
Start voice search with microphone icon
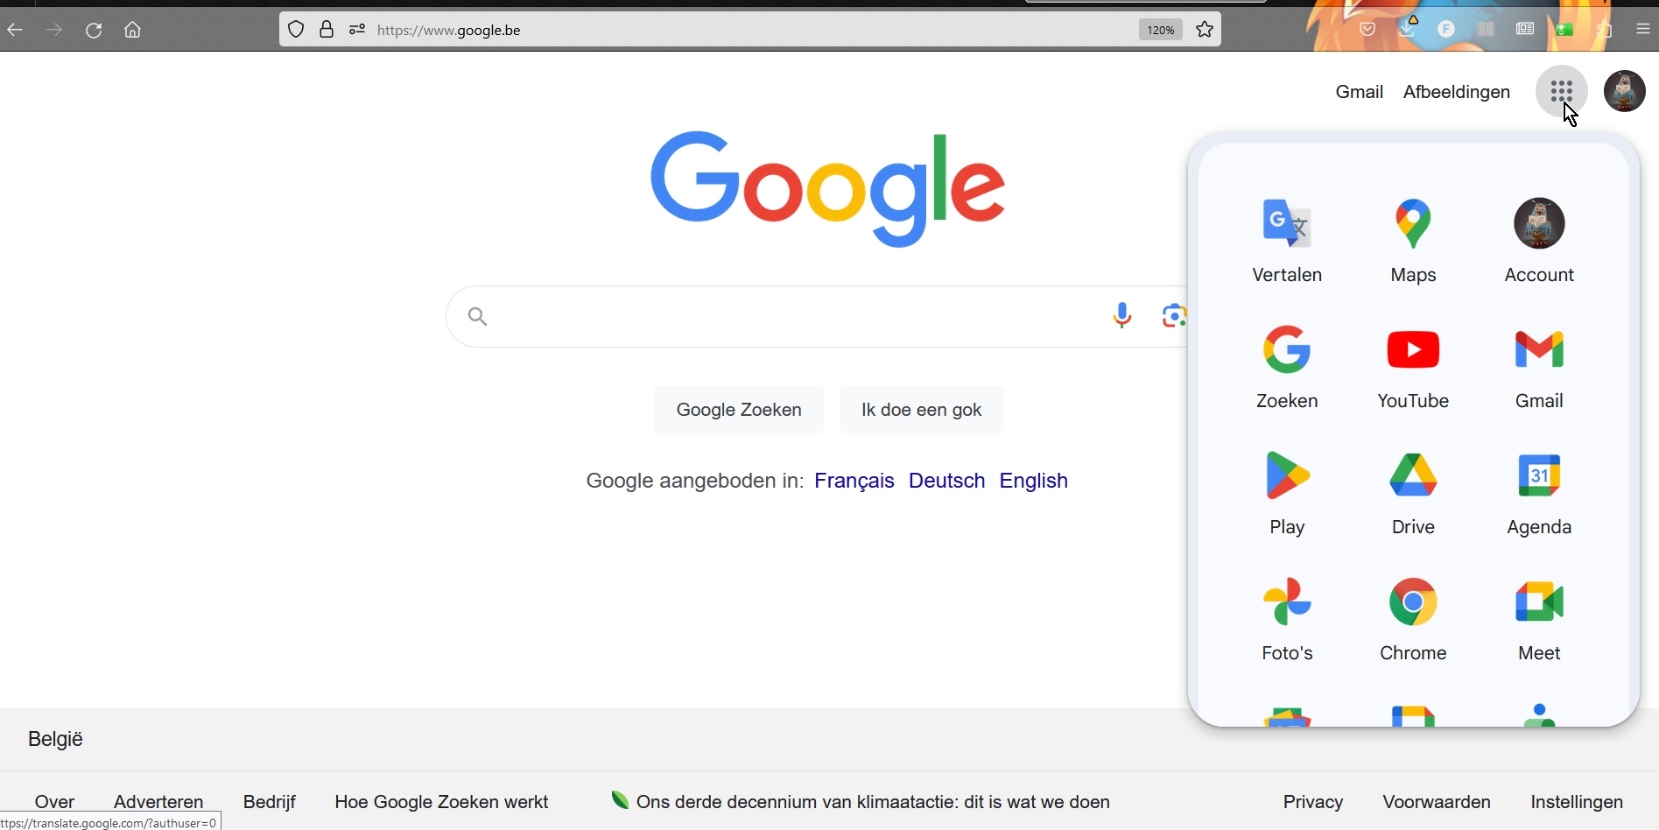pyautogui.click(x=1121, y=315)
